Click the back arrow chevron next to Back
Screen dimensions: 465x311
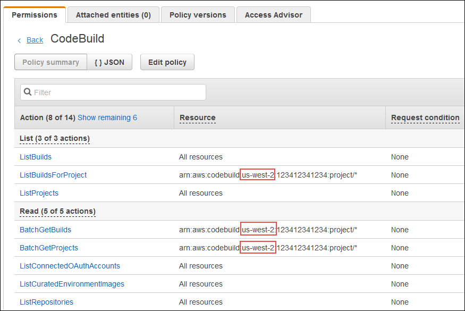pyautogui.click(x=19, y=40)
